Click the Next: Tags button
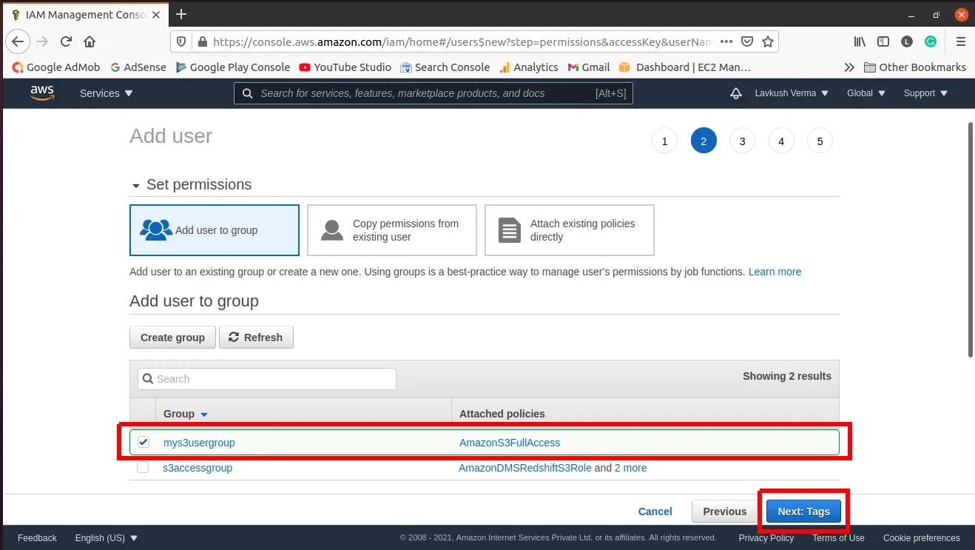Image resolution: width=975 pixels, height=550 pixels. point(803,512)
